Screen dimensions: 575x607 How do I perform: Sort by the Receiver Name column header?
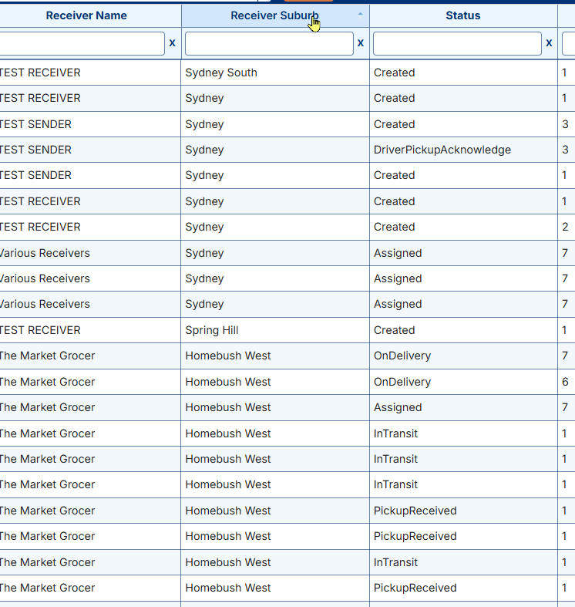[x=86, y=15]
